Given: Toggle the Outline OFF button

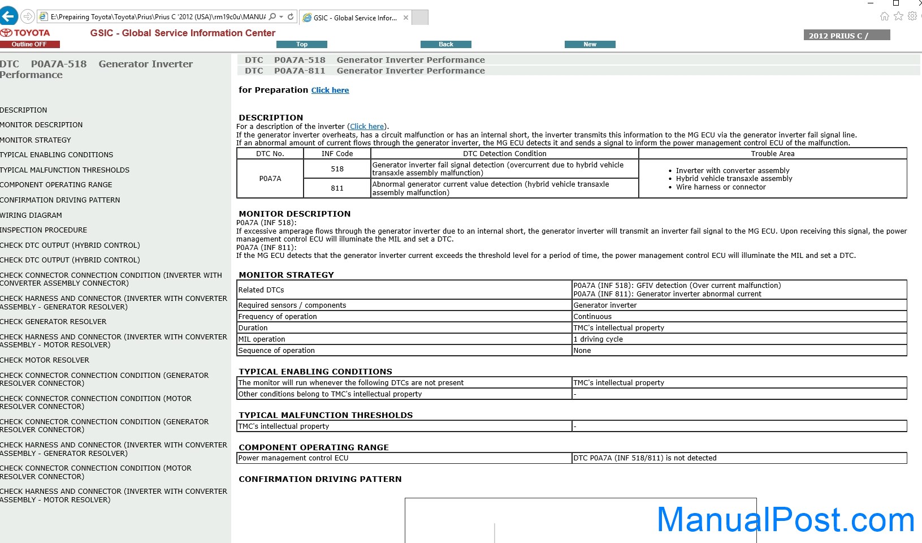Looking at the screenshot, I should tap(29, 44).
